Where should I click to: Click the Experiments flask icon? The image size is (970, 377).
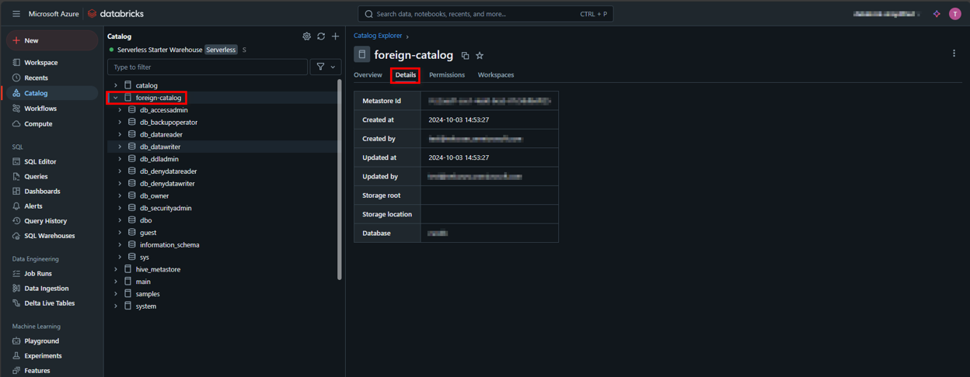pyautogui.click(x=16, y=355)
